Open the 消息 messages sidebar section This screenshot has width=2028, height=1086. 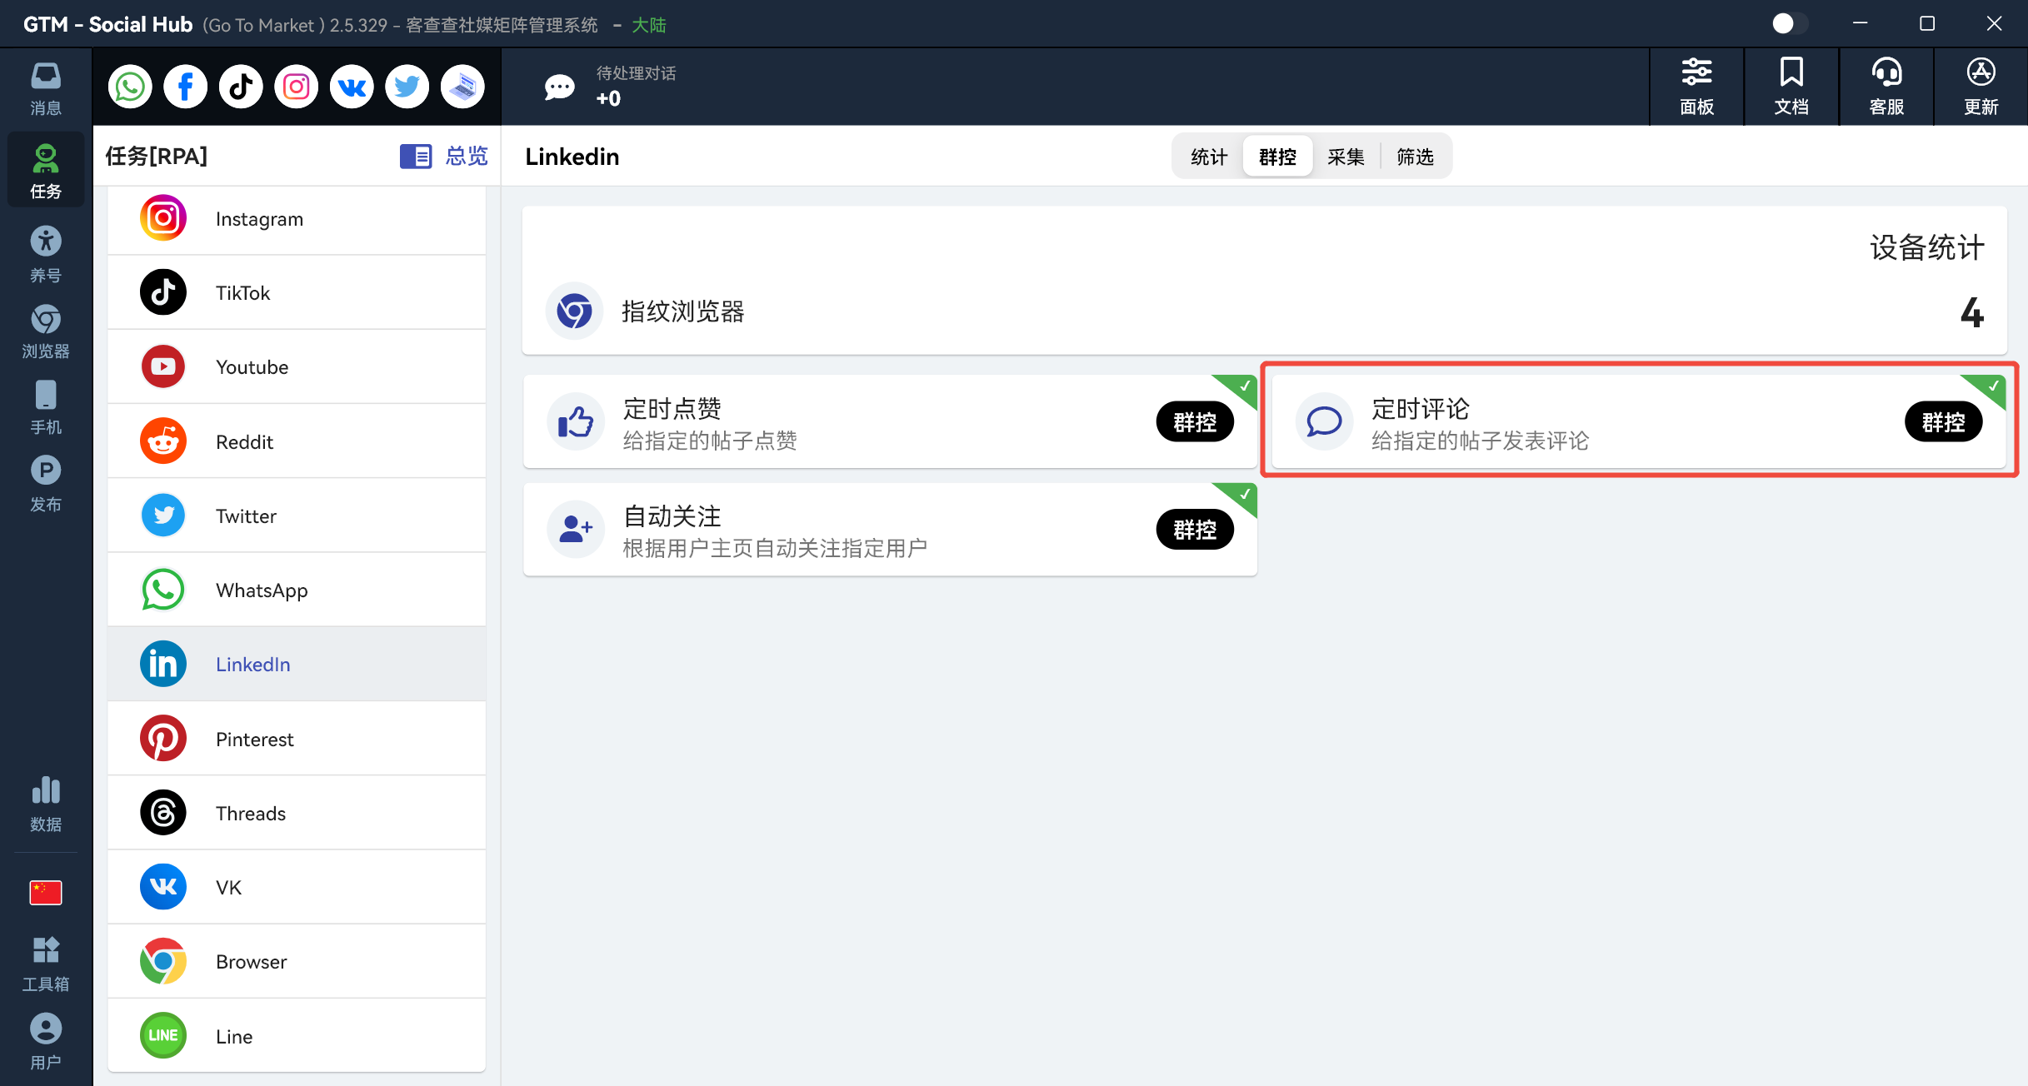[46, 89]
